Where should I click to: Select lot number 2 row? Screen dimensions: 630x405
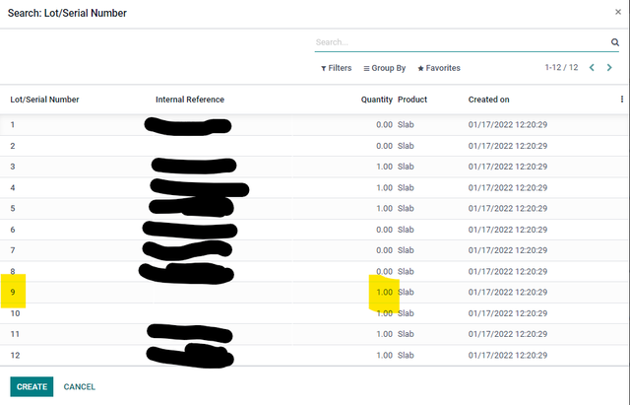click(315, 146)
